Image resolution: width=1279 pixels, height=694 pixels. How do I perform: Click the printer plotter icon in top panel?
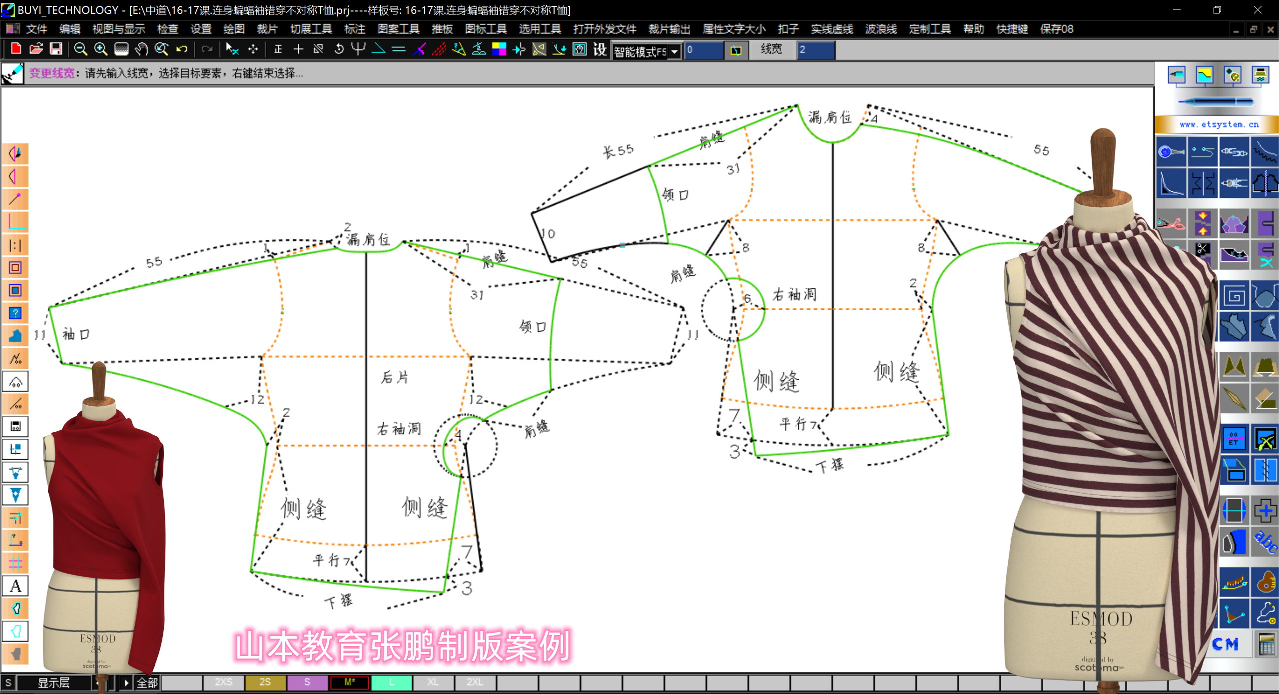tap(1261, 75)
